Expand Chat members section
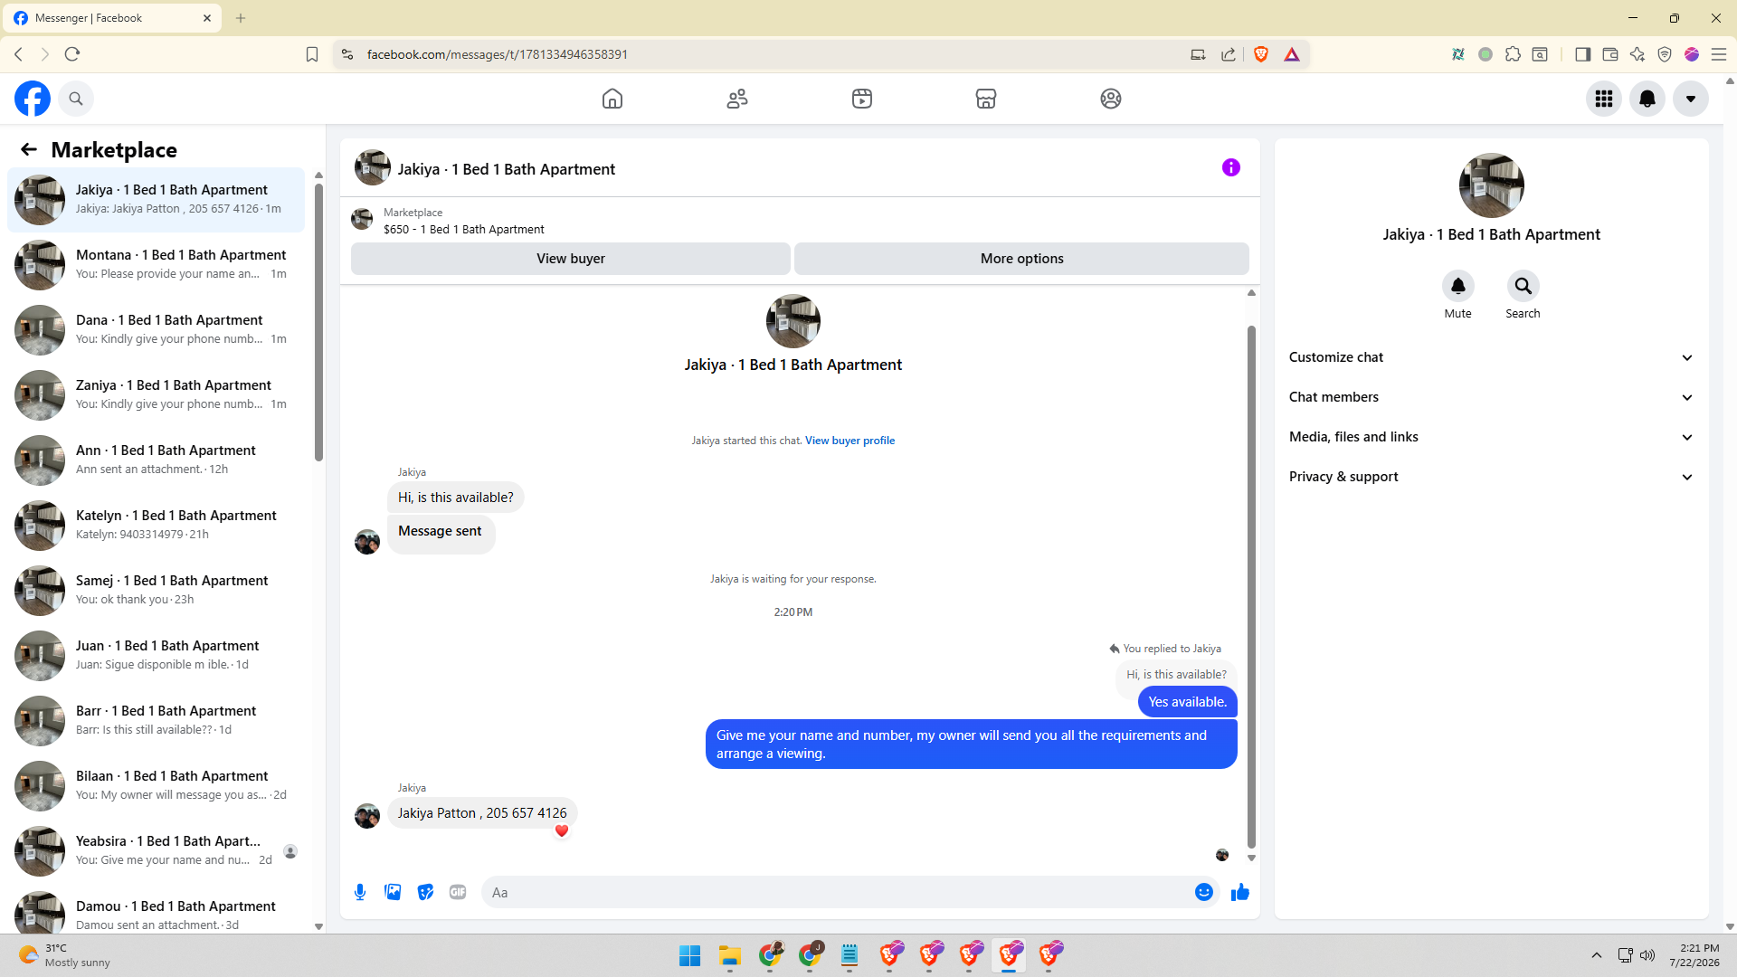 pos(1492,397)
